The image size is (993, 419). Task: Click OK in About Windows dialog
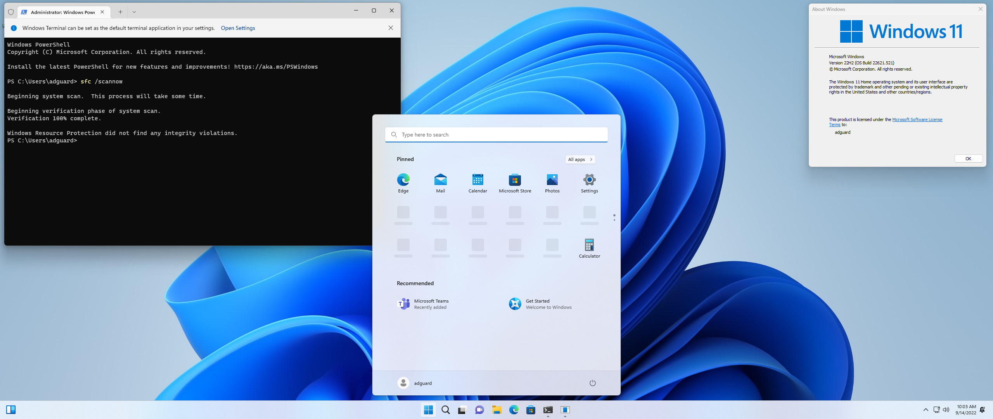pos(968,159)
